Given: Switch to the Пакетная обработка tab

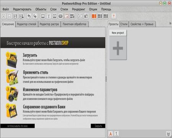Looking at the screenshot, I should pyautogui.click(x=75, y=24).
